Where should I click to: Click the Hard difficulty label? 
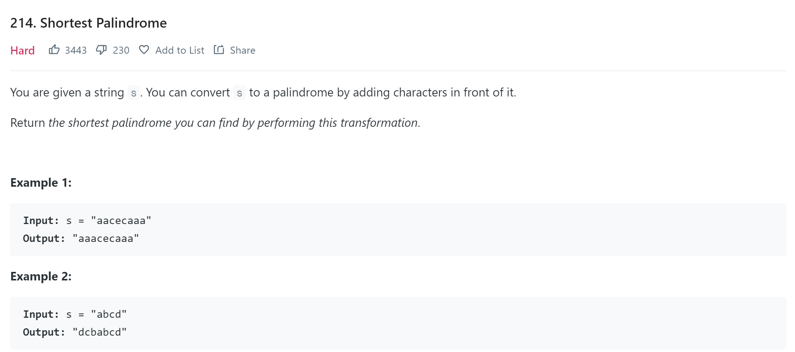pyautogui.click(x=23, y=51)
